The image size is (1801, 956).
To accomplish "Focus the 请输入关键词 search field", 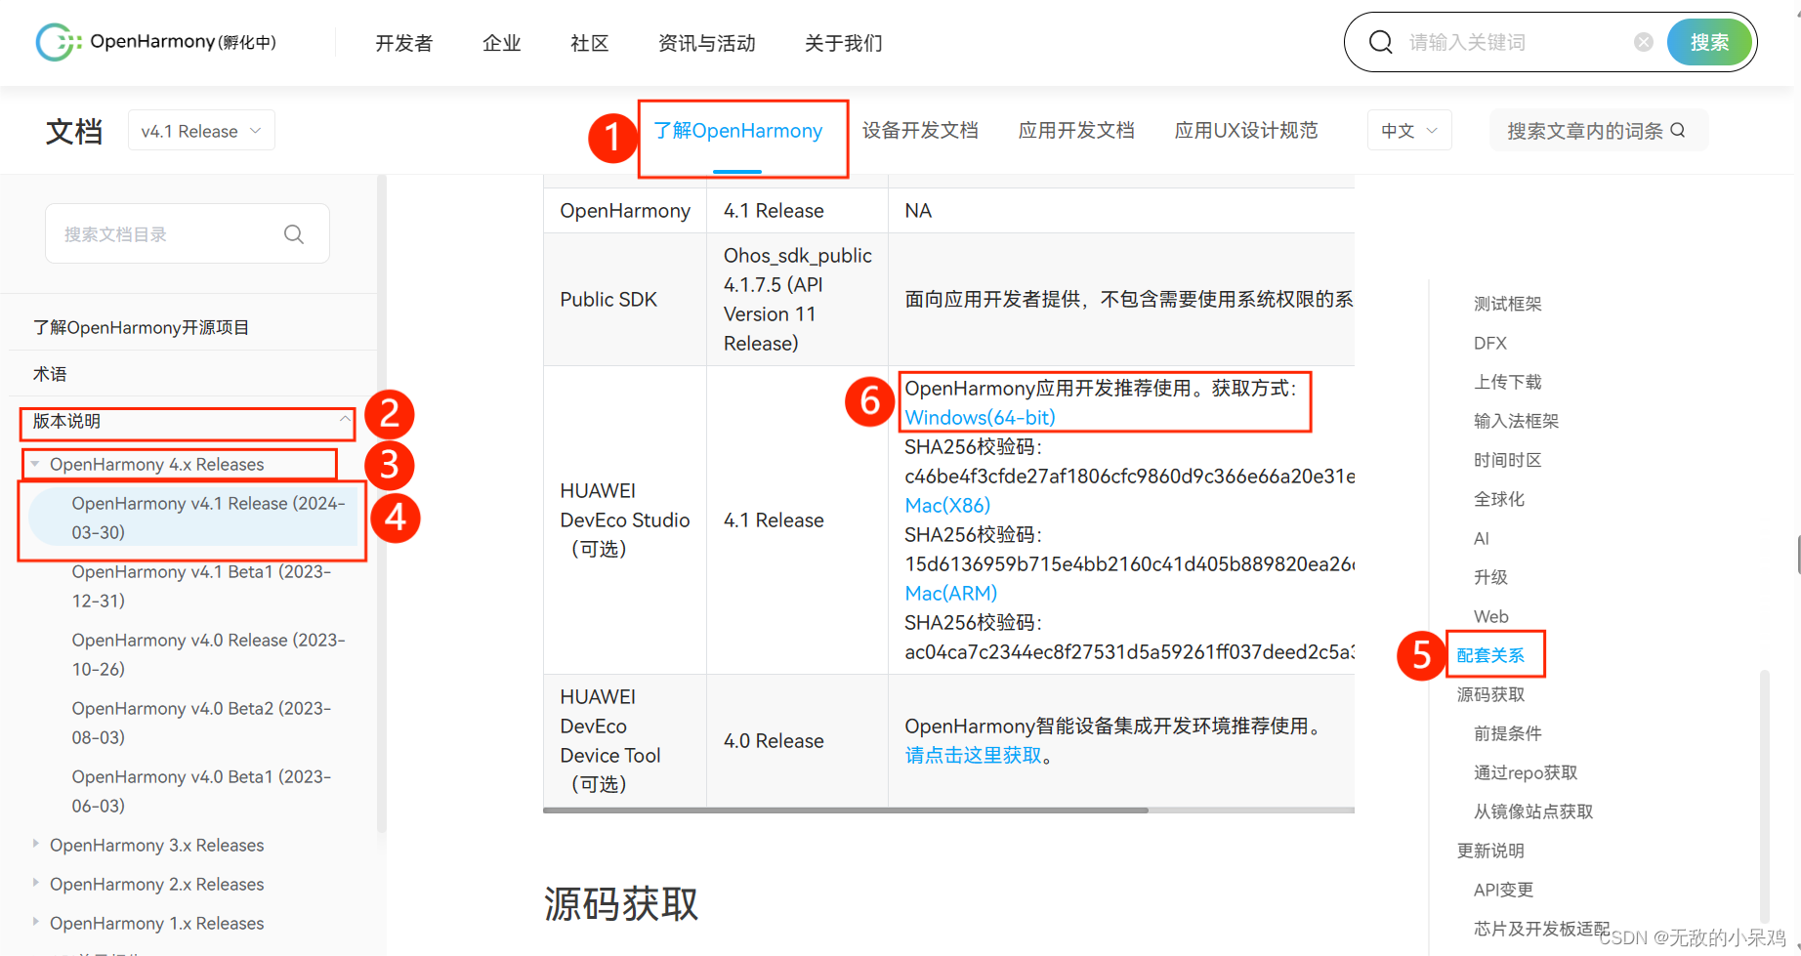I will (x=1514, y=42).
